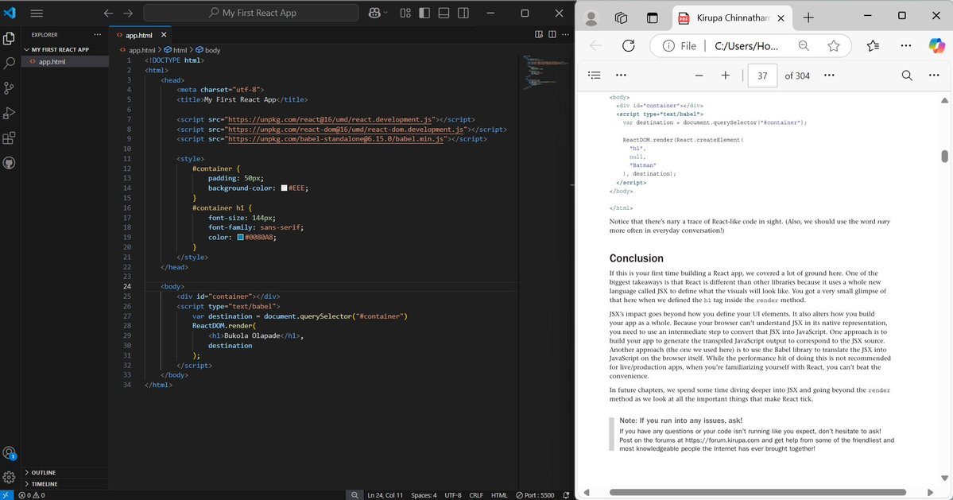Image resolution: width=953 pixels, height=500 pixels.
Task: Collapse the MY FIRST REACT APP folder
Action: (x=64, y=49)
